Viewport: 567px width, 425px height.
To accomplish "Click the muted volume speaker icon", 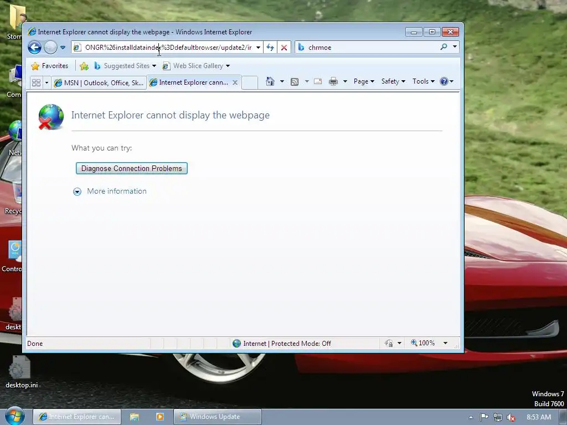I will pos(511,417).
